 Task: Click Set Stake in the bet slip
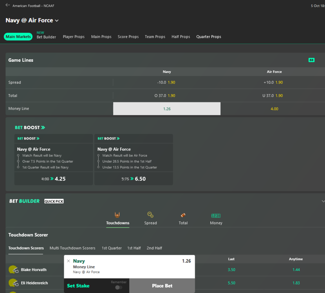pos(78,286)
